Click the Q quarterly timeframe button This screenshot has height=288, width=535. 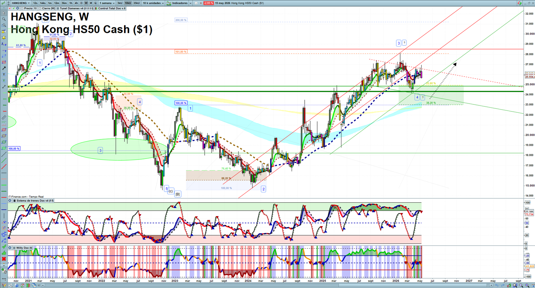[x=95, y=3]
